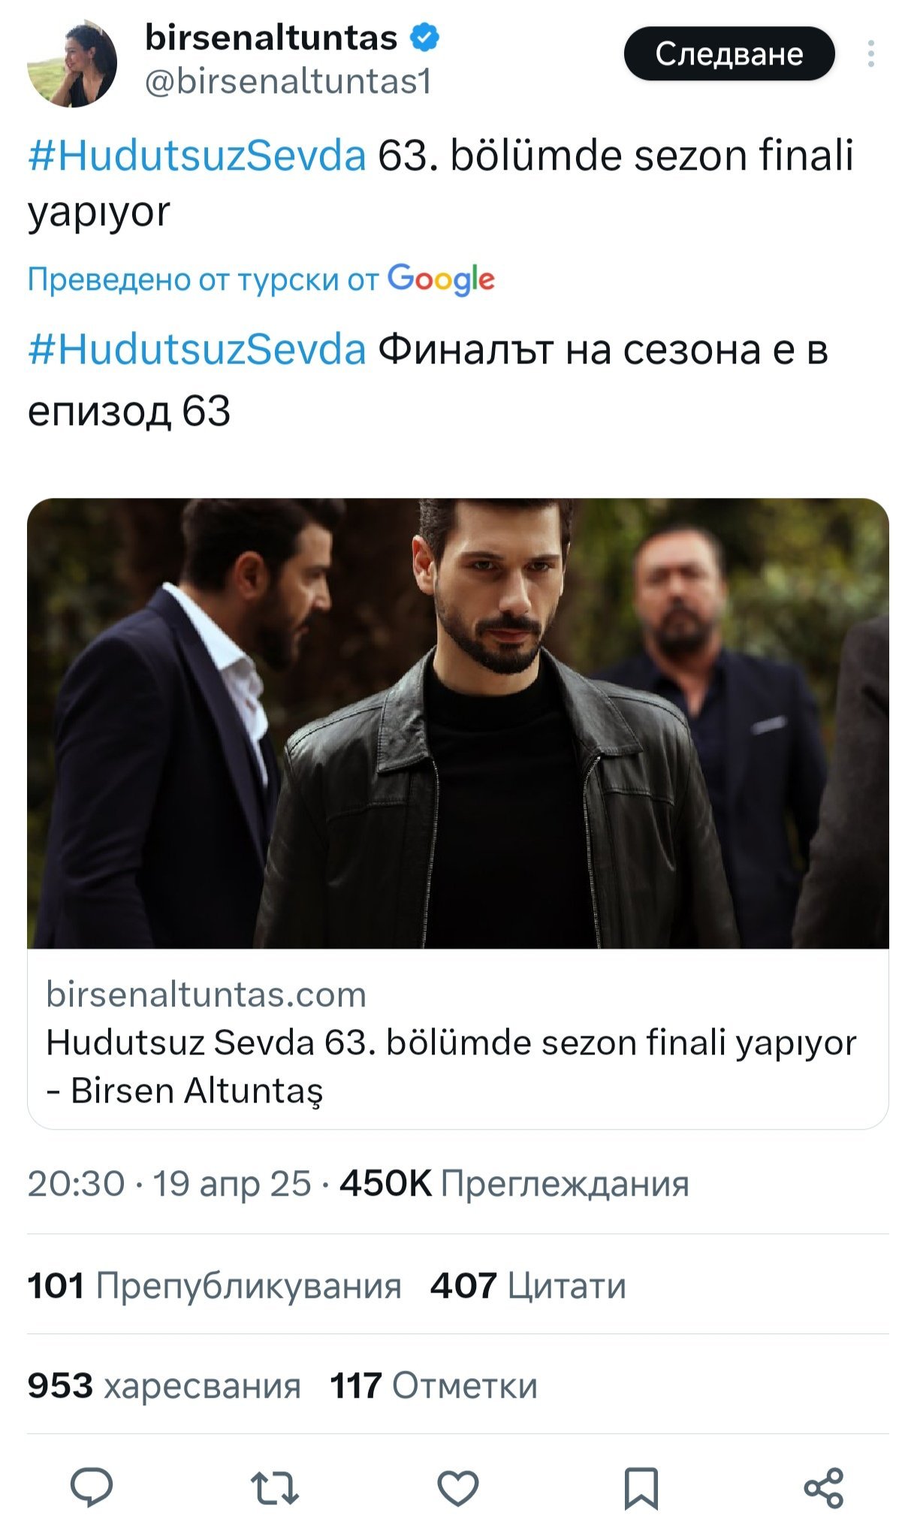
Task: Open the first #HudutsuzSevda hashtag
Action: point(197,156)
